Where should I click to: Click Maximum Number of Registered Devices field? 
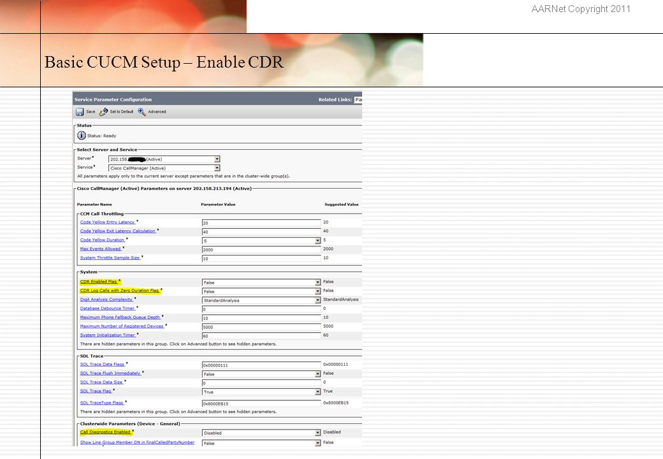[261, 326]
